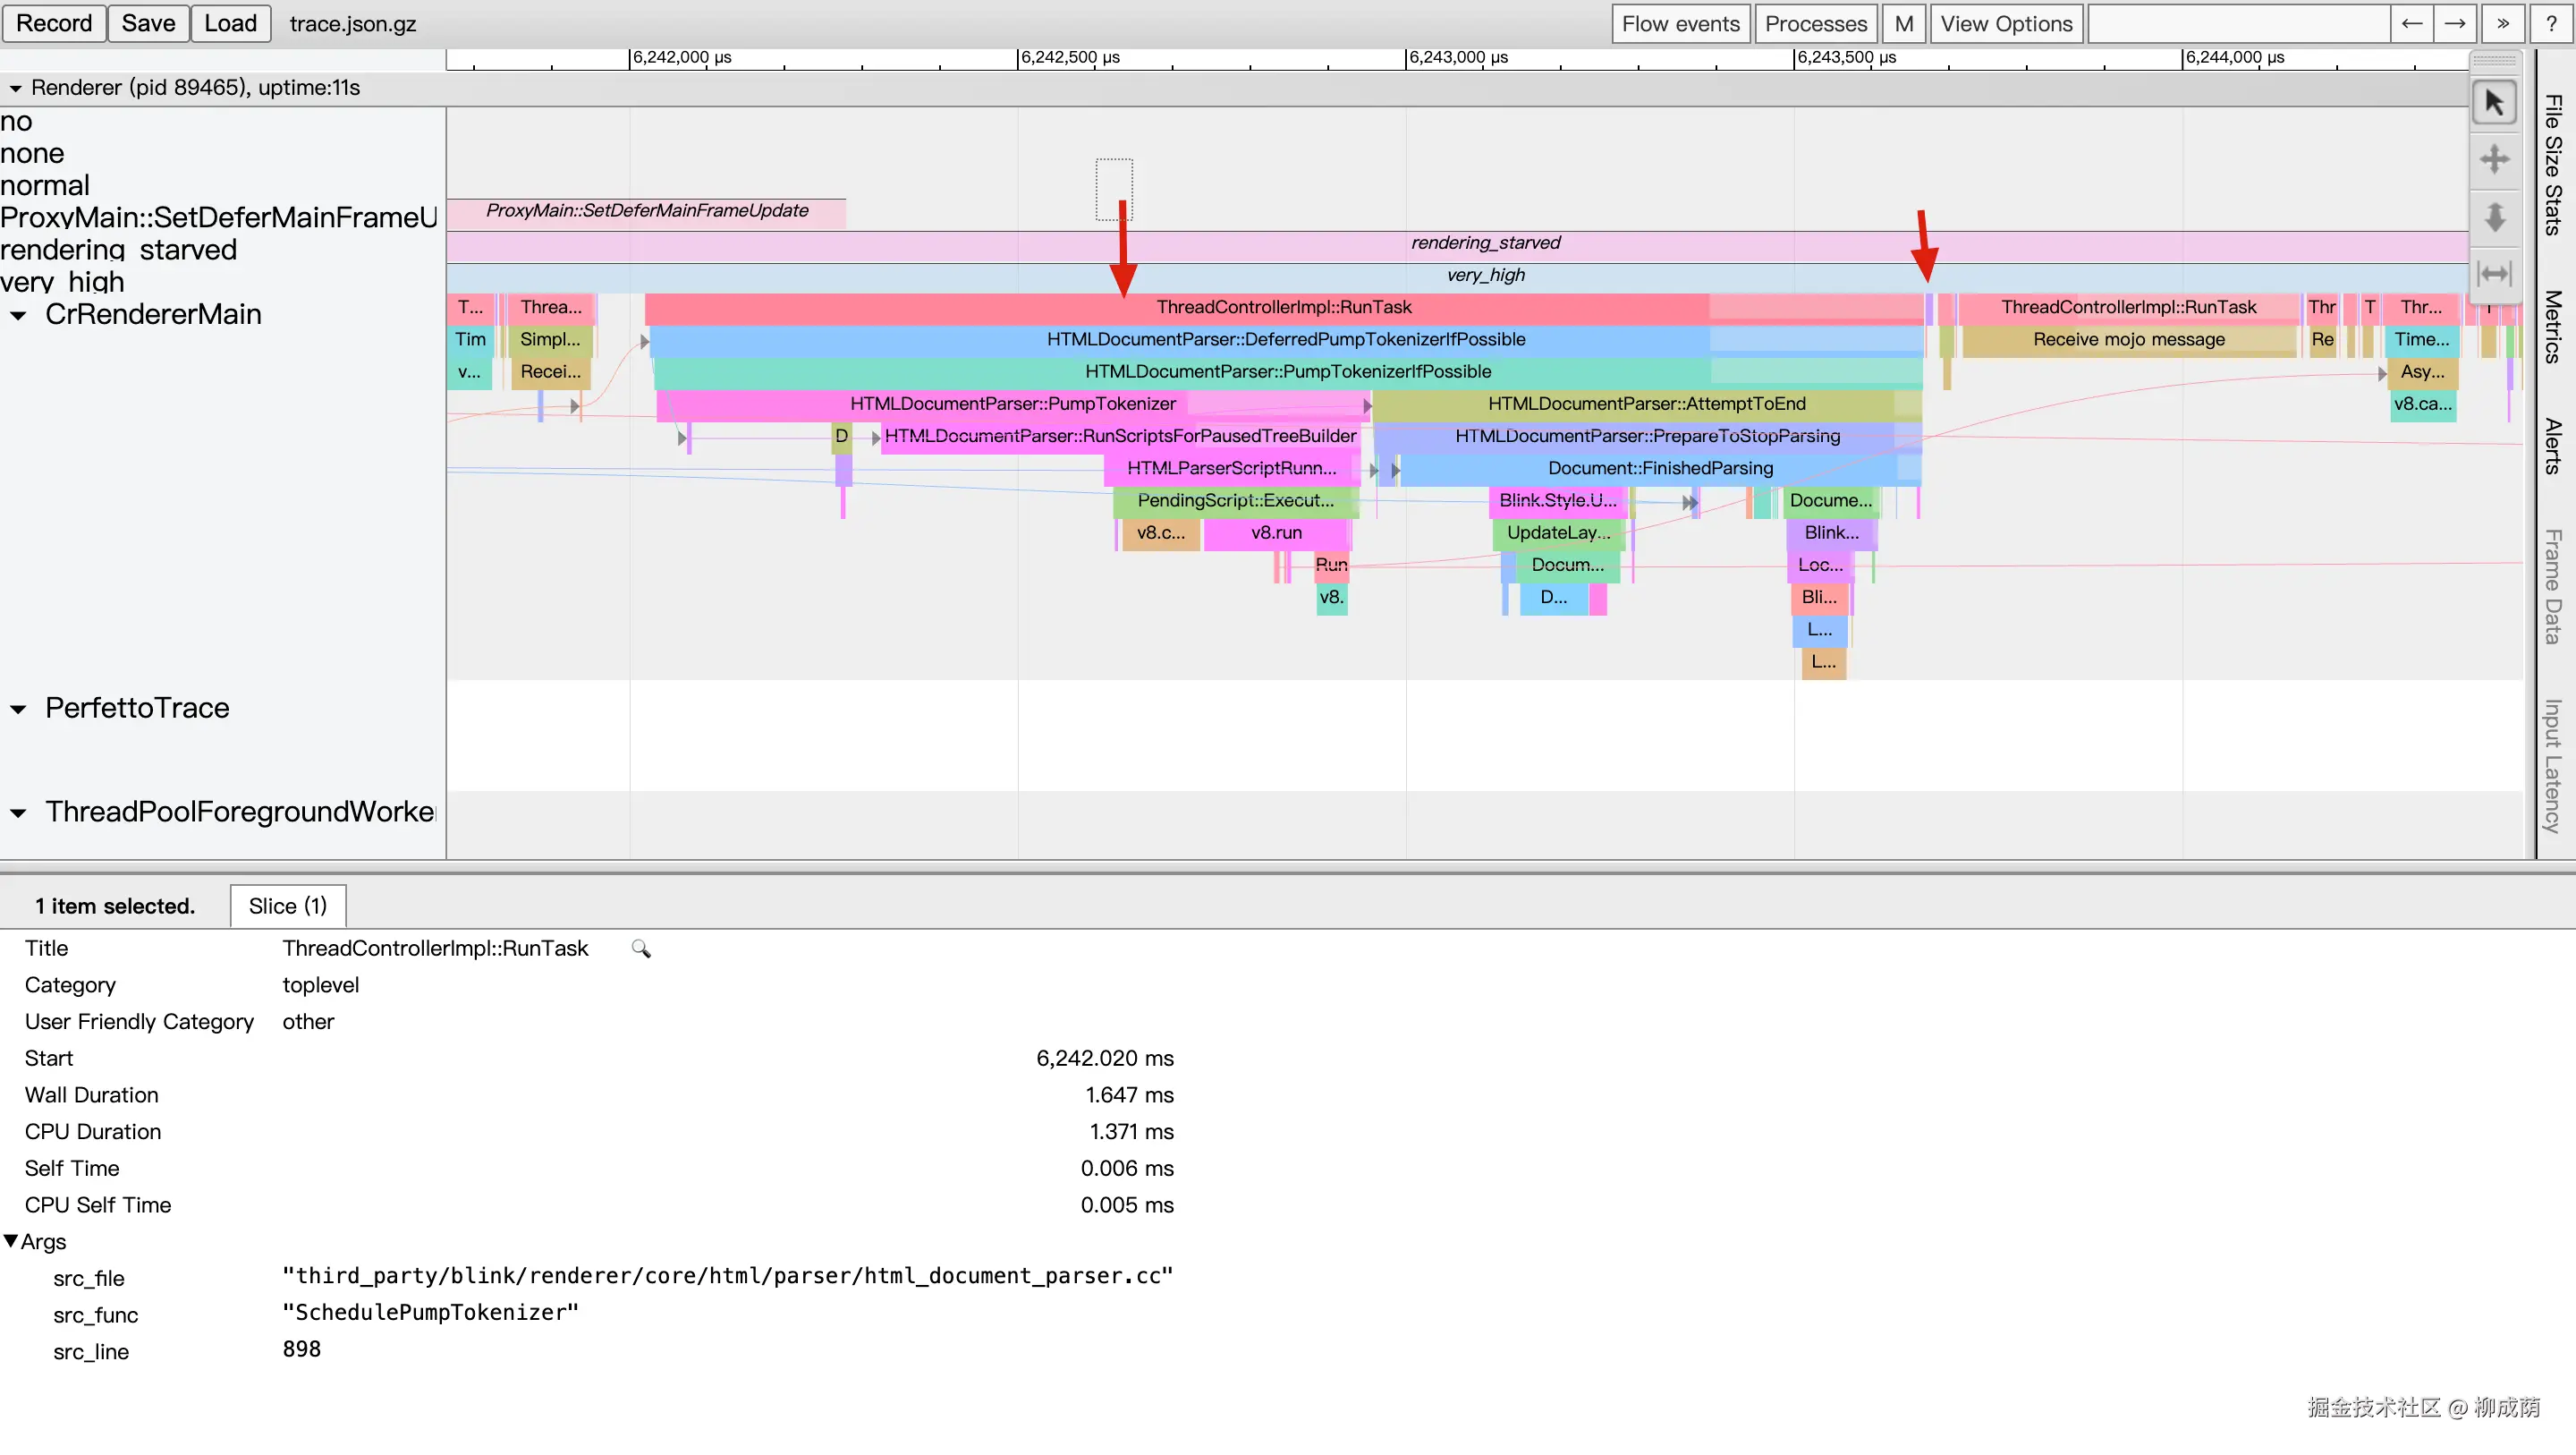This screenshot has width=2576, height=1455.
Task: Select the pointer selection tool
Action: tap(2494, 103)
